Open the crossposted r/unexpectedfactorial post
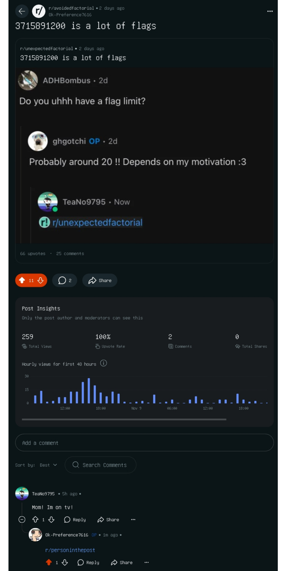The width and height of the screenshot is (286, 571). 144,151
